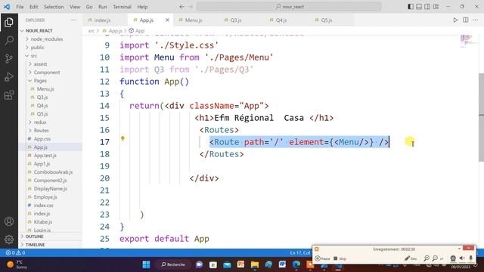Toggle the recorder speaker audio
The image size is (484, 272).
[462, 258]
